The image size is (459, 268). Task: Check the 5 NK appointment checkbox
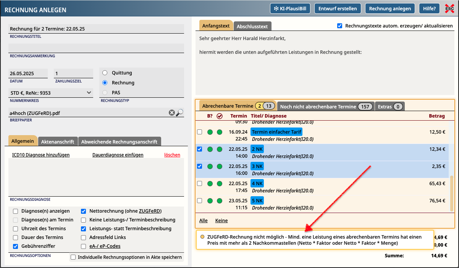(x=199, y=201)
